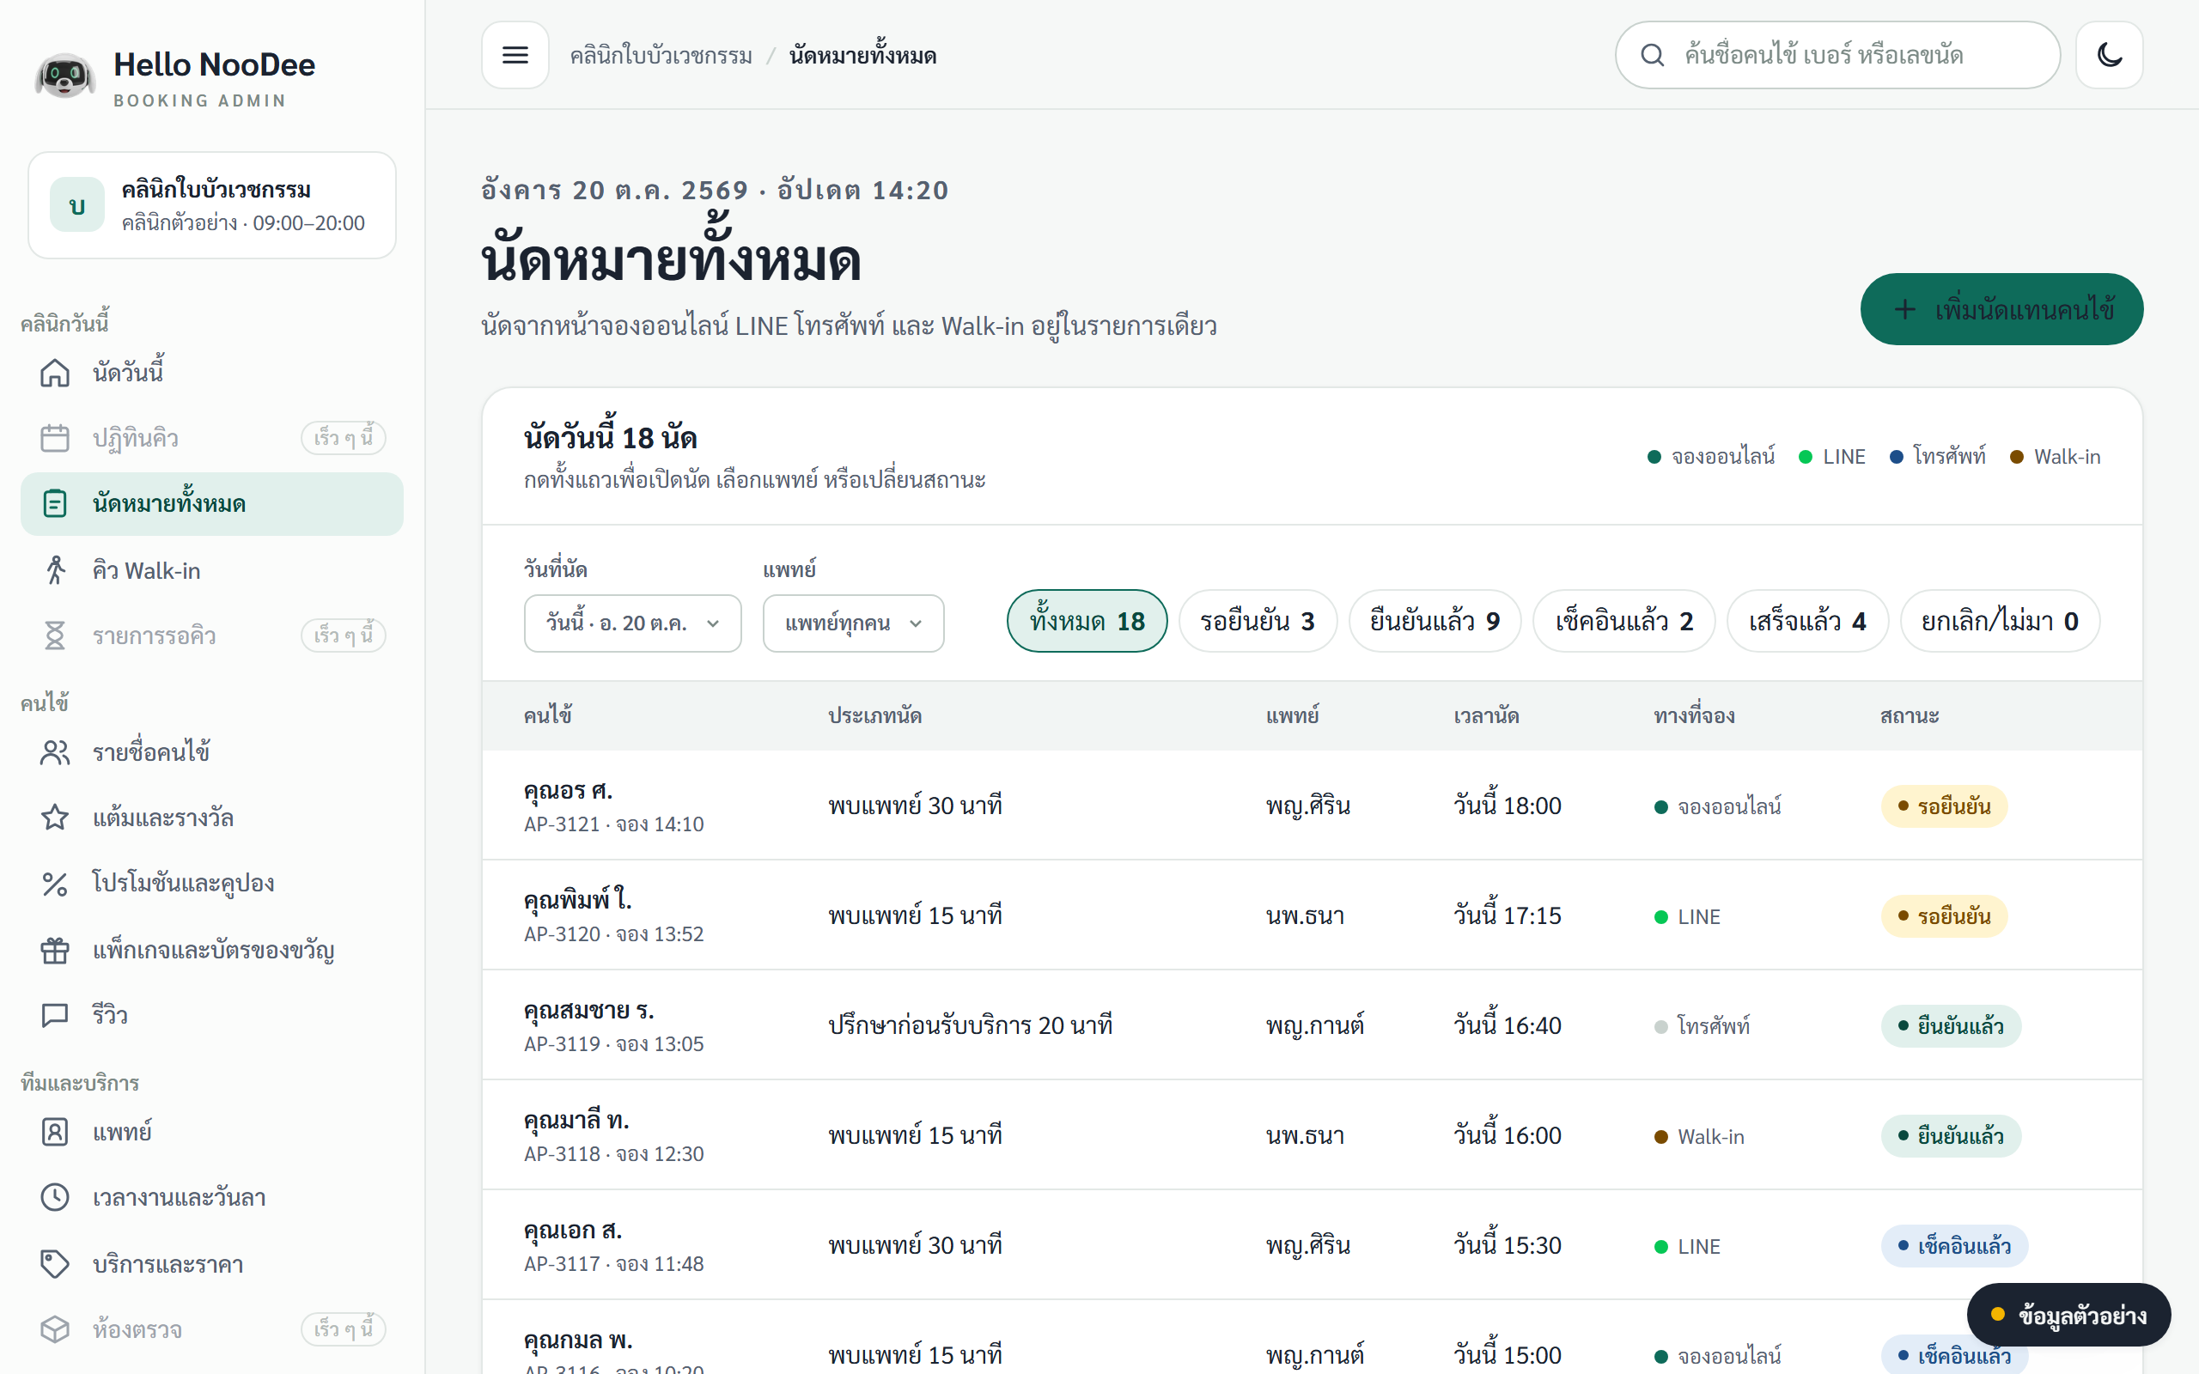Click รายการรอคิว hourglass icon
This screenshot has width=2199, height=1374.
[54, 635]
